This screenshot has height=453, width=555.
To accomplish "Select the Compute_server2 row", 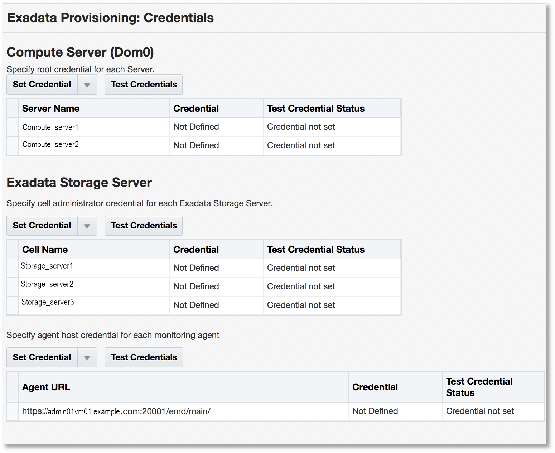I will 12,145.
